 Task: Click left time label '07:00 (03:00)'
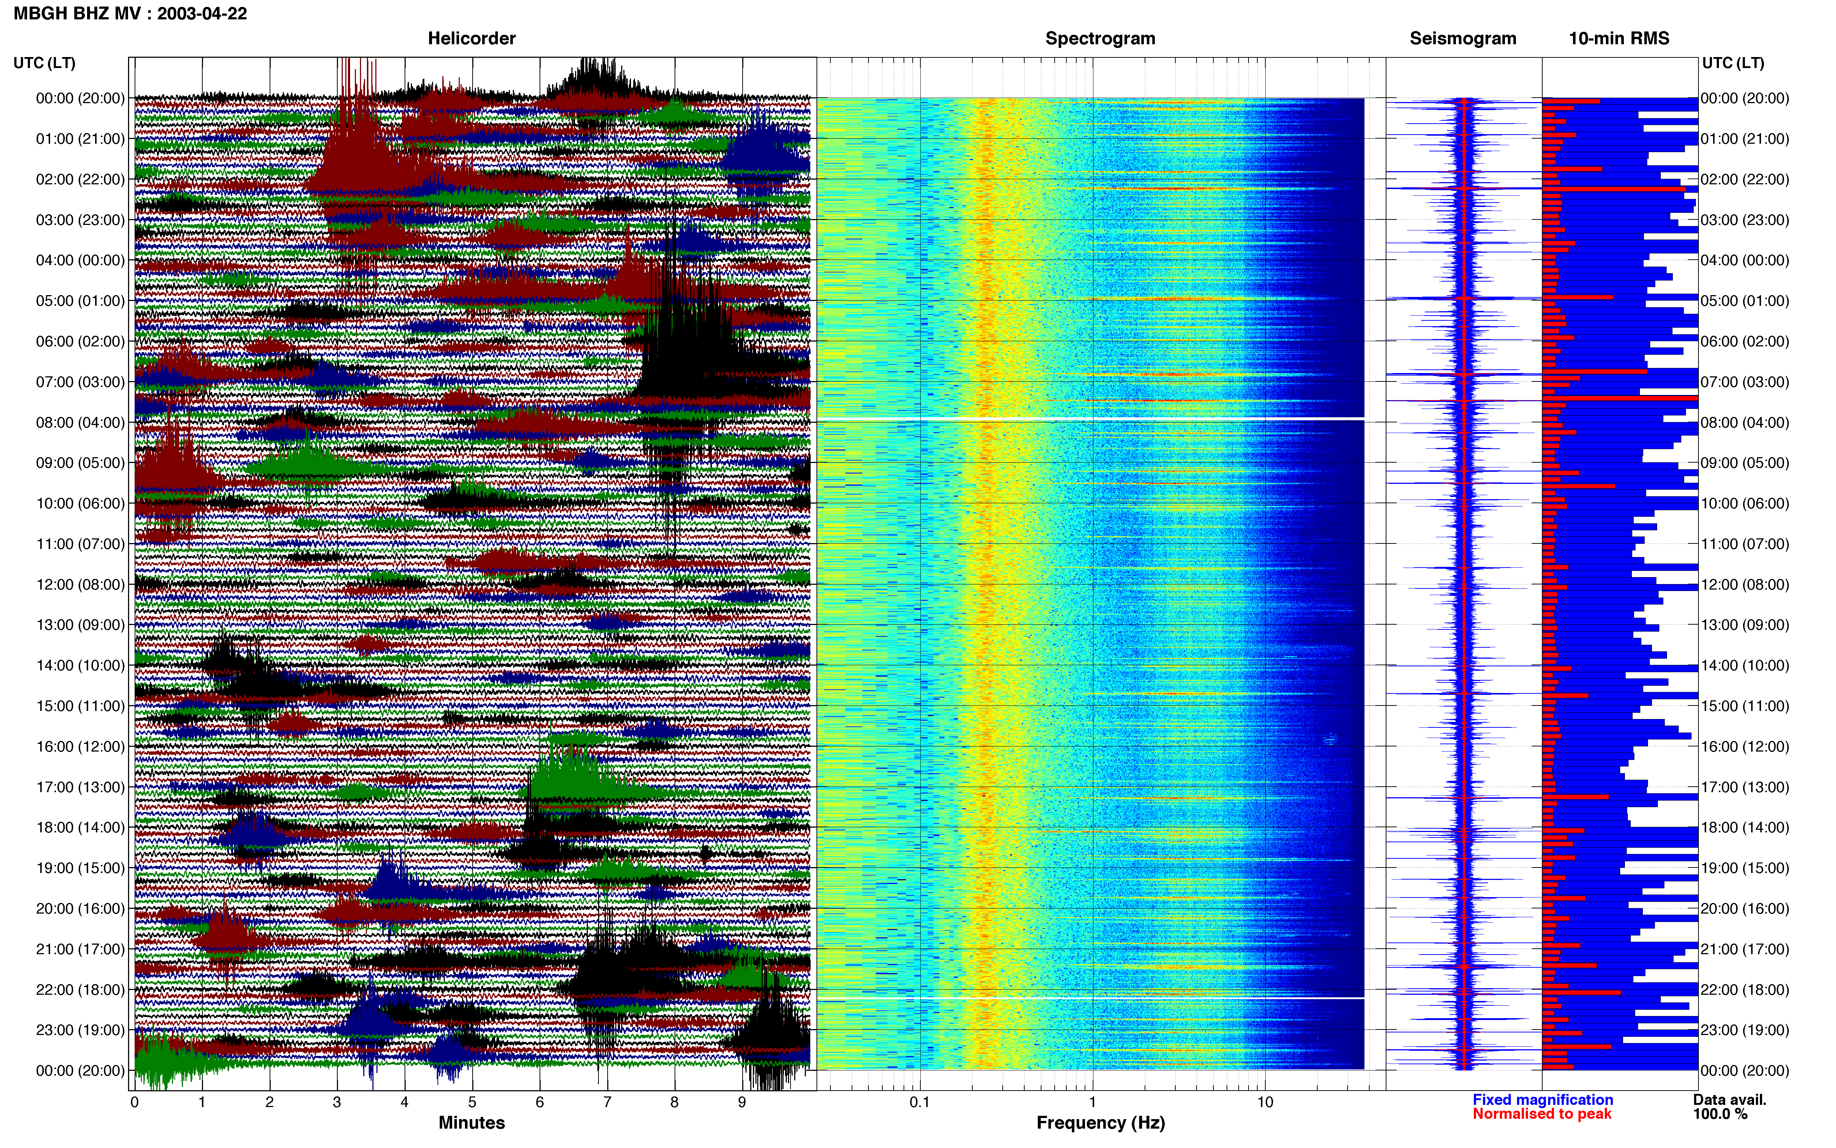pos(80,382)
